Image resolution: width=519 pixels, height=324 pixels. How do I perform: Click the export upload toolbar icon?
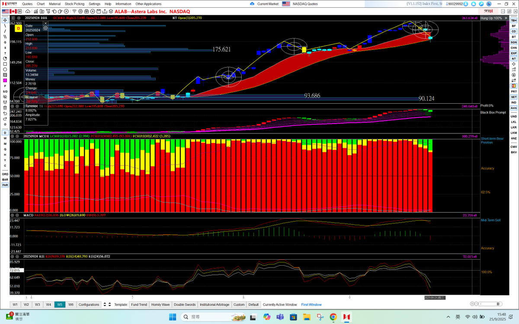pos(104,11)
